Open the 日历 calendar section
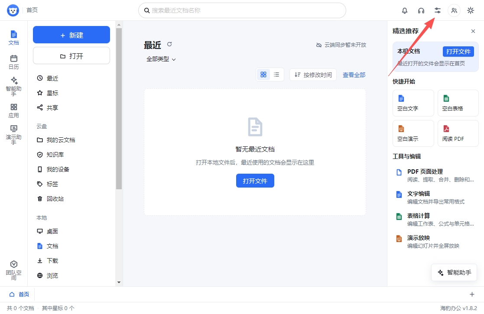484x314 pixels. (x=13, y=62)
